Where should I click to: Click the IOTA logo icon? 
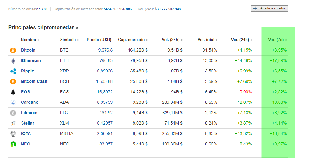point(13,134)
